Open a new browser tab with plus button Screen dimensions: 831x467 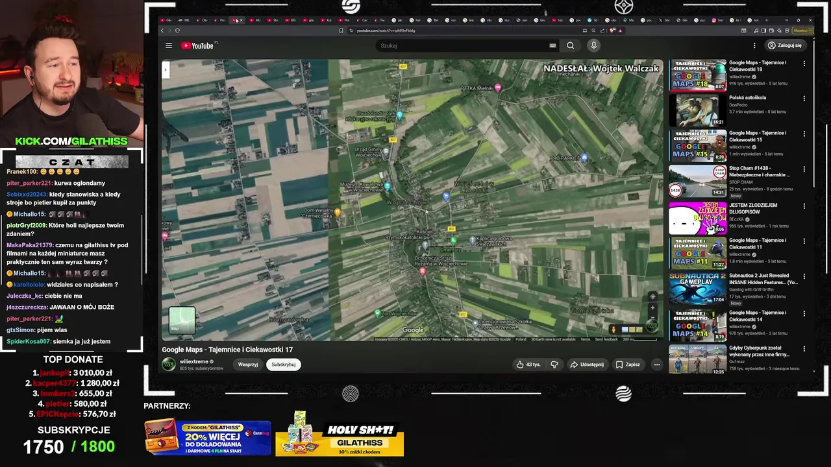(767, 20)
